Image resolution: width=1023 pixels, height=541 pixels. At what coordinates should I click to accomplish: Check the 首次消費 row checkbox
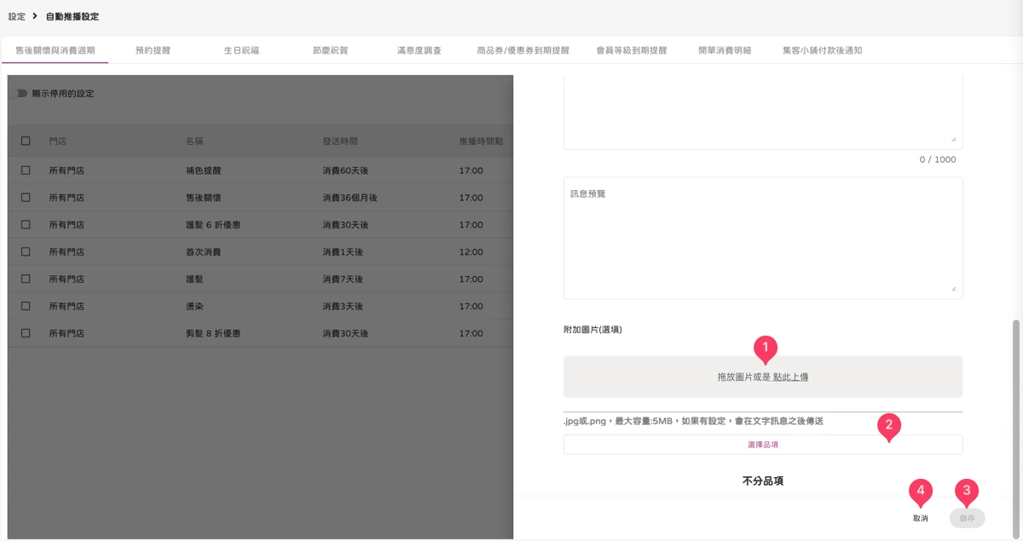point(26,251)
